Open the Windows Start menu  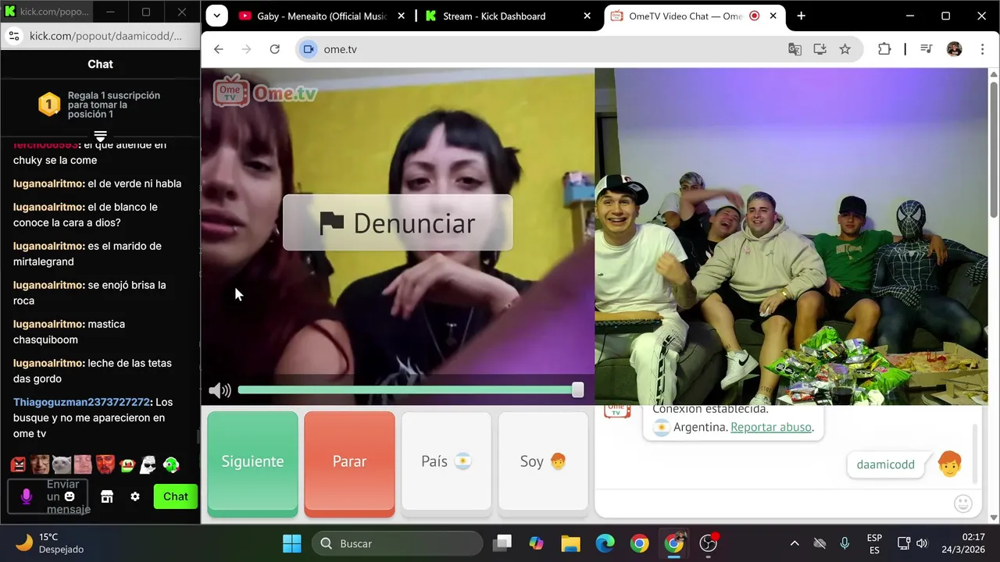[x=292, y=543]
